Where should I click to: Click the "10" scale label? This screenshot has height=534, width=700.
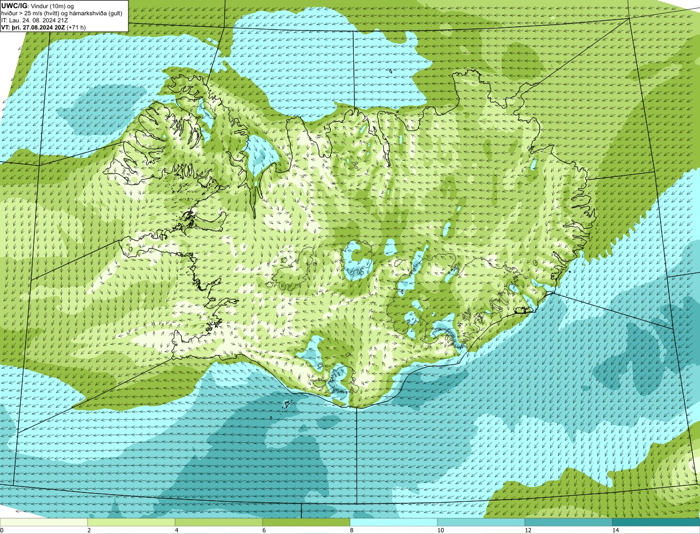tap(440, 530)
